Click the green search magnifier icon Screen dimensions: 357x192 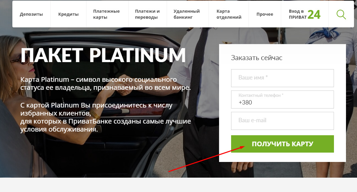point(341,15)
